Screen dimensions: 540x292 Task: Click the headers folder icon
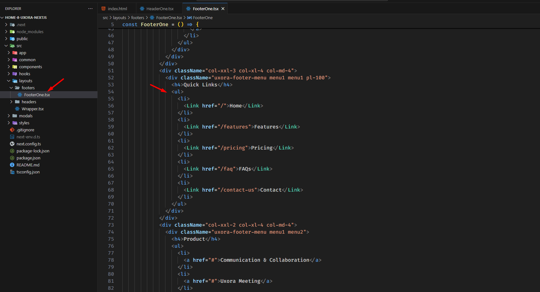pos(17,102)
